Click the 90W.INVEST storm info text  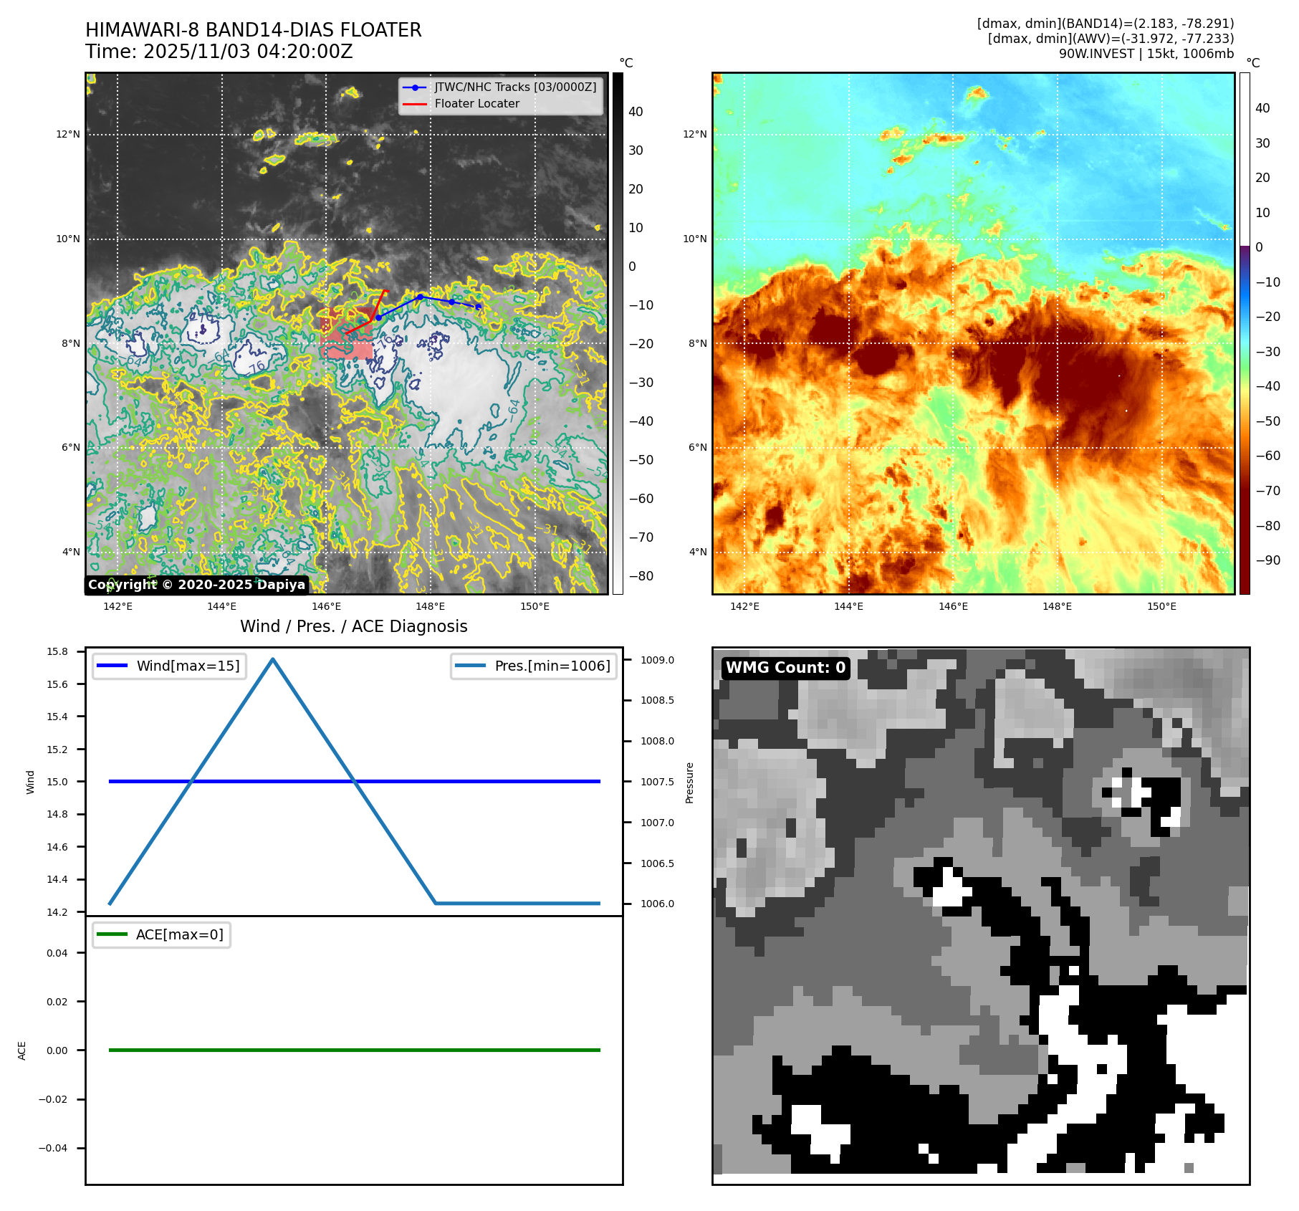tap(1146, 54)
